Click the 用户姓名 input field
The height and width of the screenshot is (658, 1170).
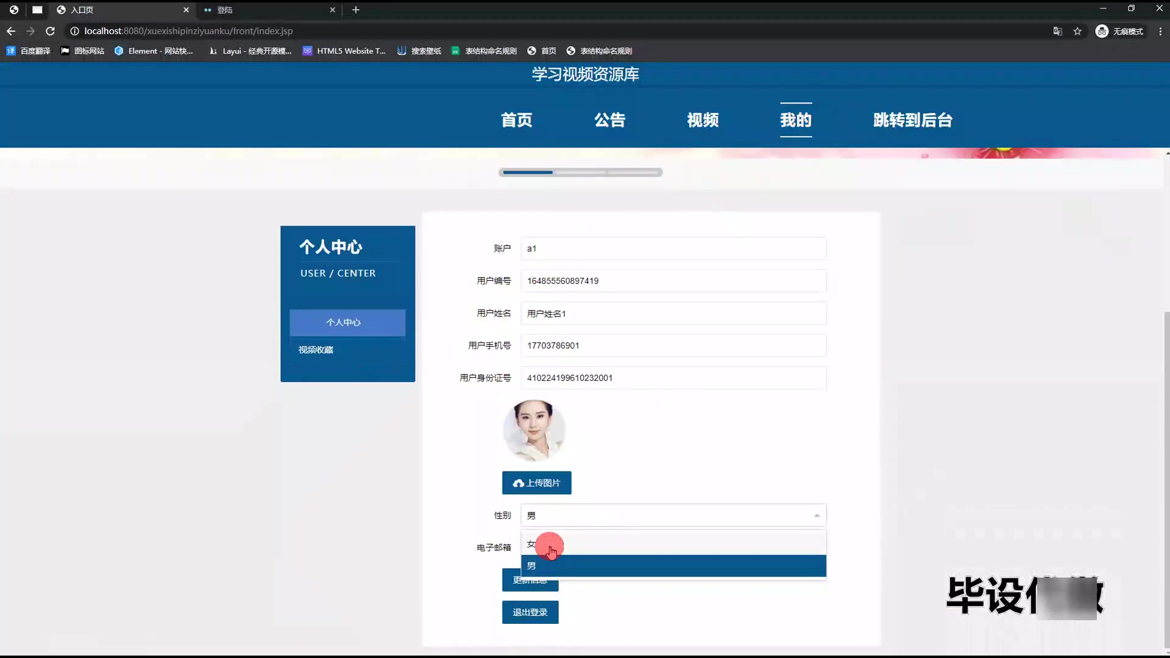[x=673, y=313]
